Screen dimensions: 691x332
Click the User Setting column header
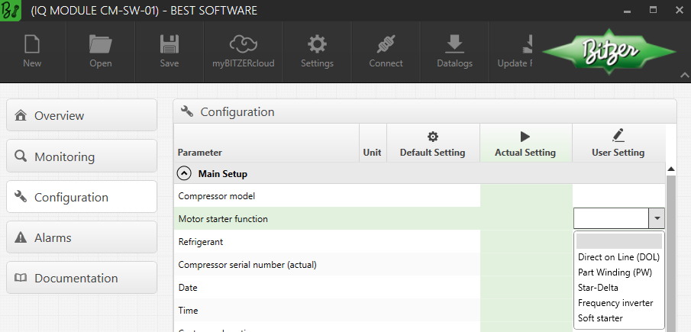click(618, 143)
